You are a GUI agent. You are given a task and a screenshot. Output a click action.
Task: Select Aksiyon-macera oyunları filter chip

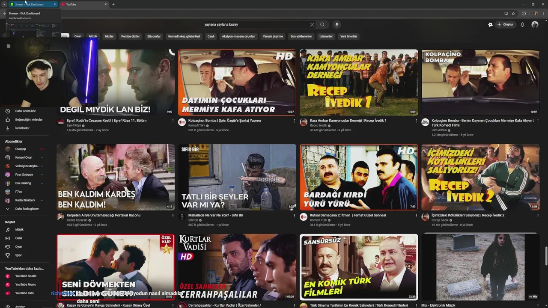point(238,36)
